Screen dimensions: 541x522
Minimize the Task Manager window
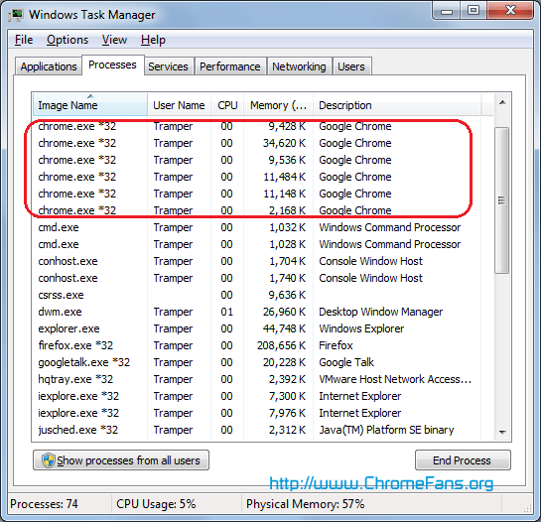447,11
